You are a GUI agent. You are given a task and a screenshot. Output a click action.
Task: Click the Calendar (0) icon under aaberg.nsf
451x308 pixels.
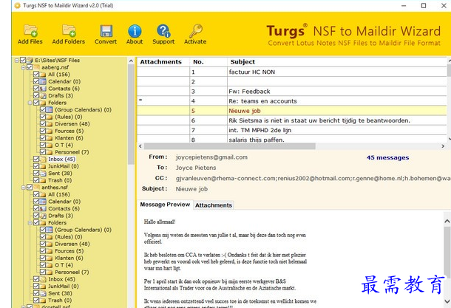pyautogui.click(x=43, y=81)
